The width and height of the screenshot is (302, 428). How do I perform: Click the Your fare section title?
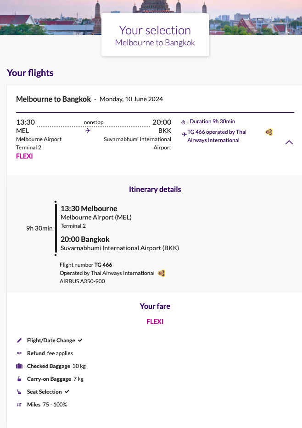coord(155,306)
